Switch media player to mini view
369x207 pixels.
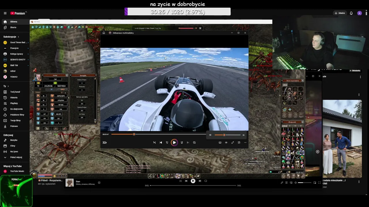(239, 142)
